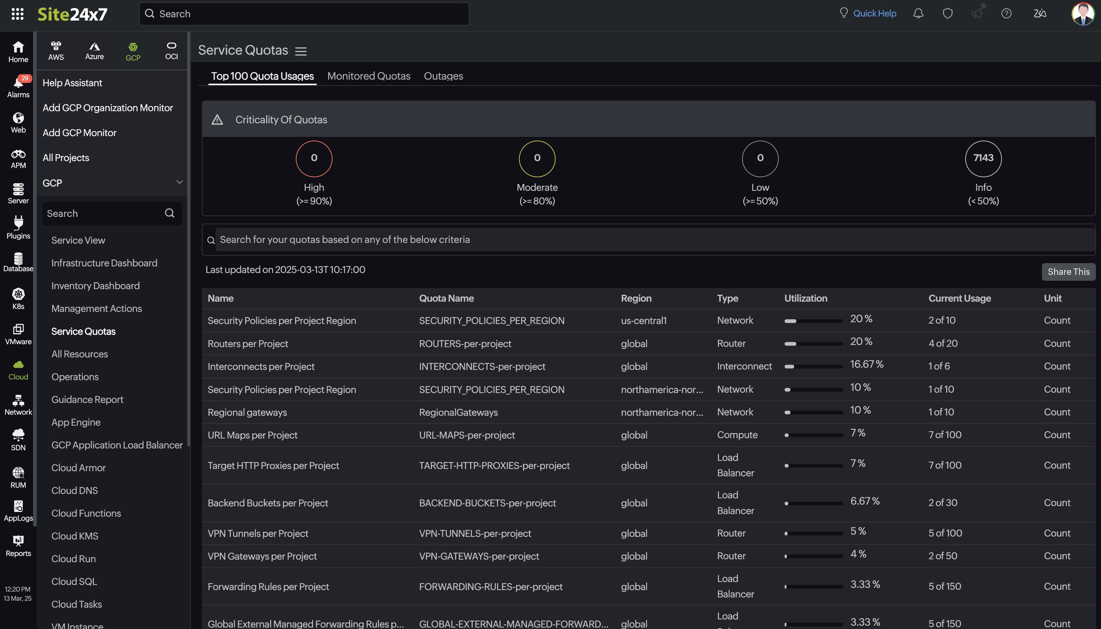Open Guidance Report
1101x629 pixels.
click(87, 400)
